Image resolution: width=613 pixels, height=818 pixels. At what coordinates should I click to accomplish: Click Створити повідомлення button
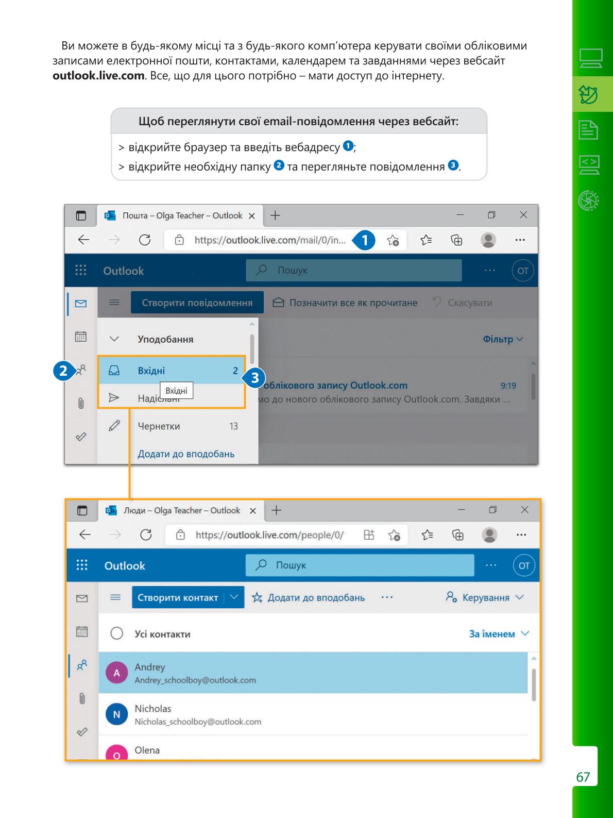[x=197, y=303]
